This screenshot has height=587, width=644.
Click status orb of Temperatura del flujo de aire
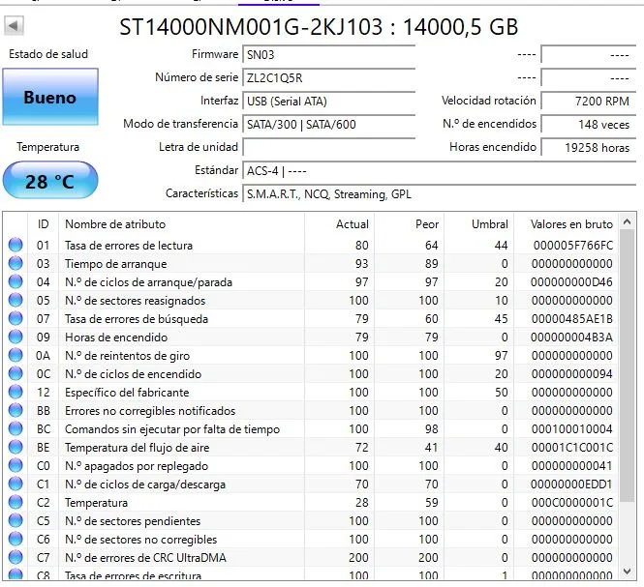click(15, 447)
